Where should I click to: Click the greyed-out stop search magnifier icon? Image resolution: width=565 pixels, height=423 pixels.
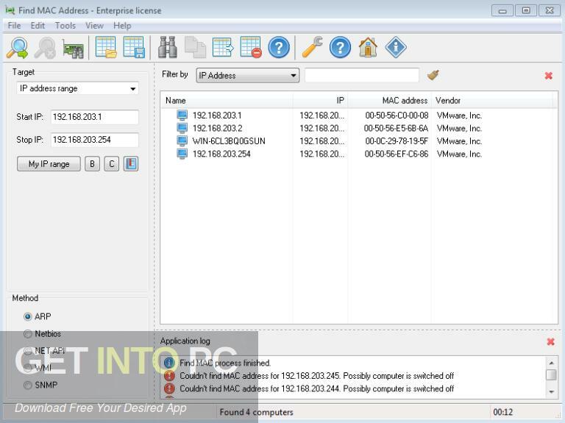pos(45,48)
